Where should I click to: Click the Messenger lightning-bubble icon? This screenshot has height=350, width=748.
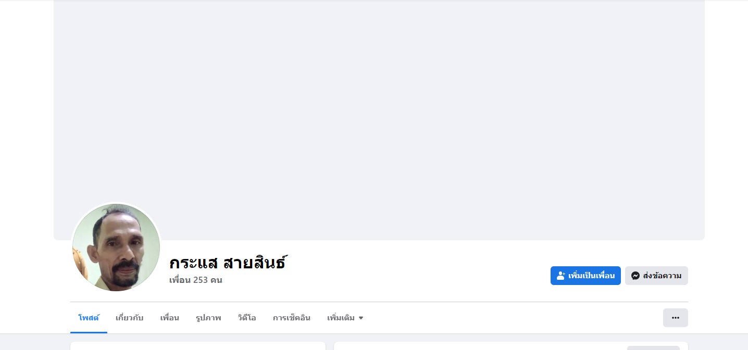[x=635, y=276]
